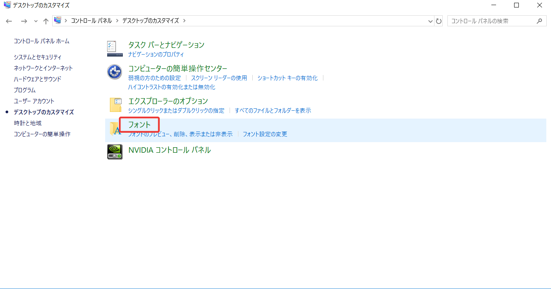
Task: Click the Ease of Access Center icon
Action: [x=115, y=72]
